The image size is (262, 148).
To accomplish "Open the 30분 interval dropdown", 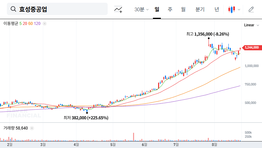I will click(x=142, y=9).
